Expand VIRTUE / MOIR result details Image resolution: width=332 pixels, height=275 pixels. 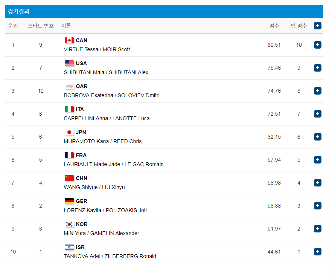[318, 45]
